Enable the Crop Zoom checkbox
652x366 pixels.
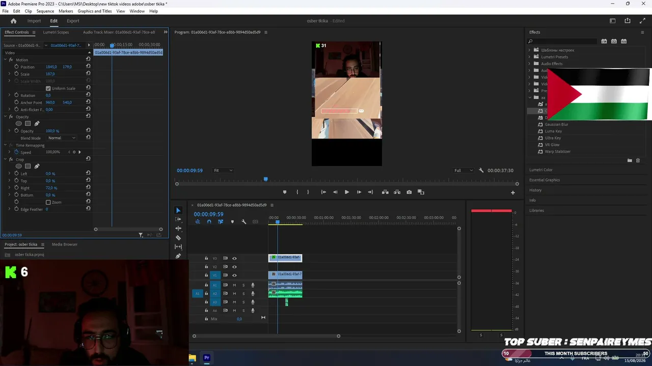click(48, 202)
